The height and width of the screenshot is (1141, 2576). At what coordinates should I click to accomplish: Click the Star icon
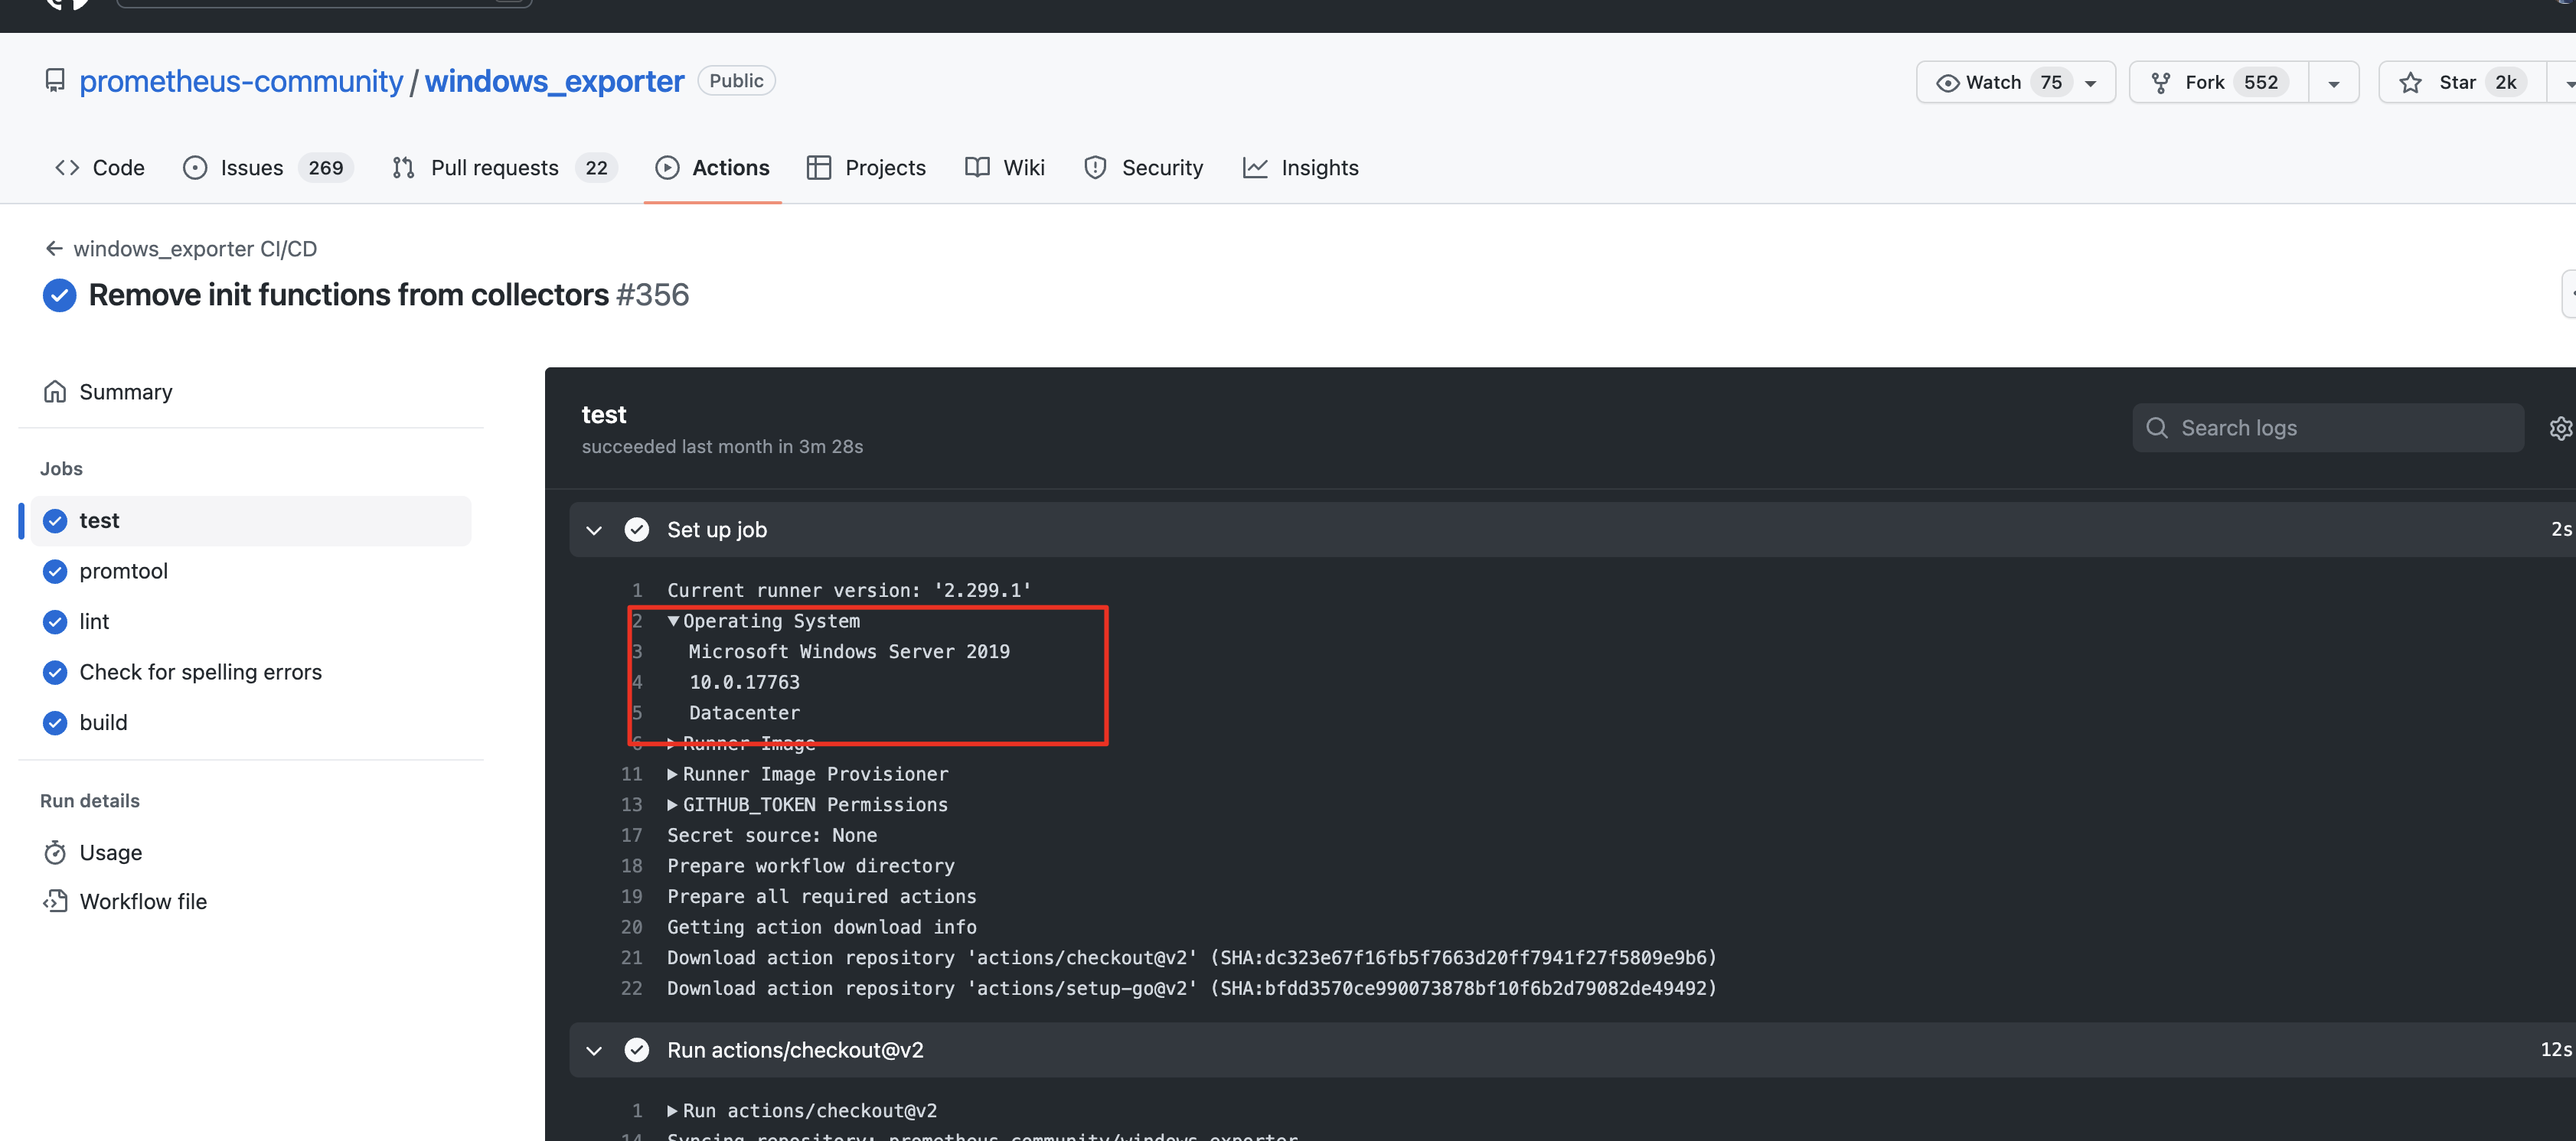tap(2410, 83)
